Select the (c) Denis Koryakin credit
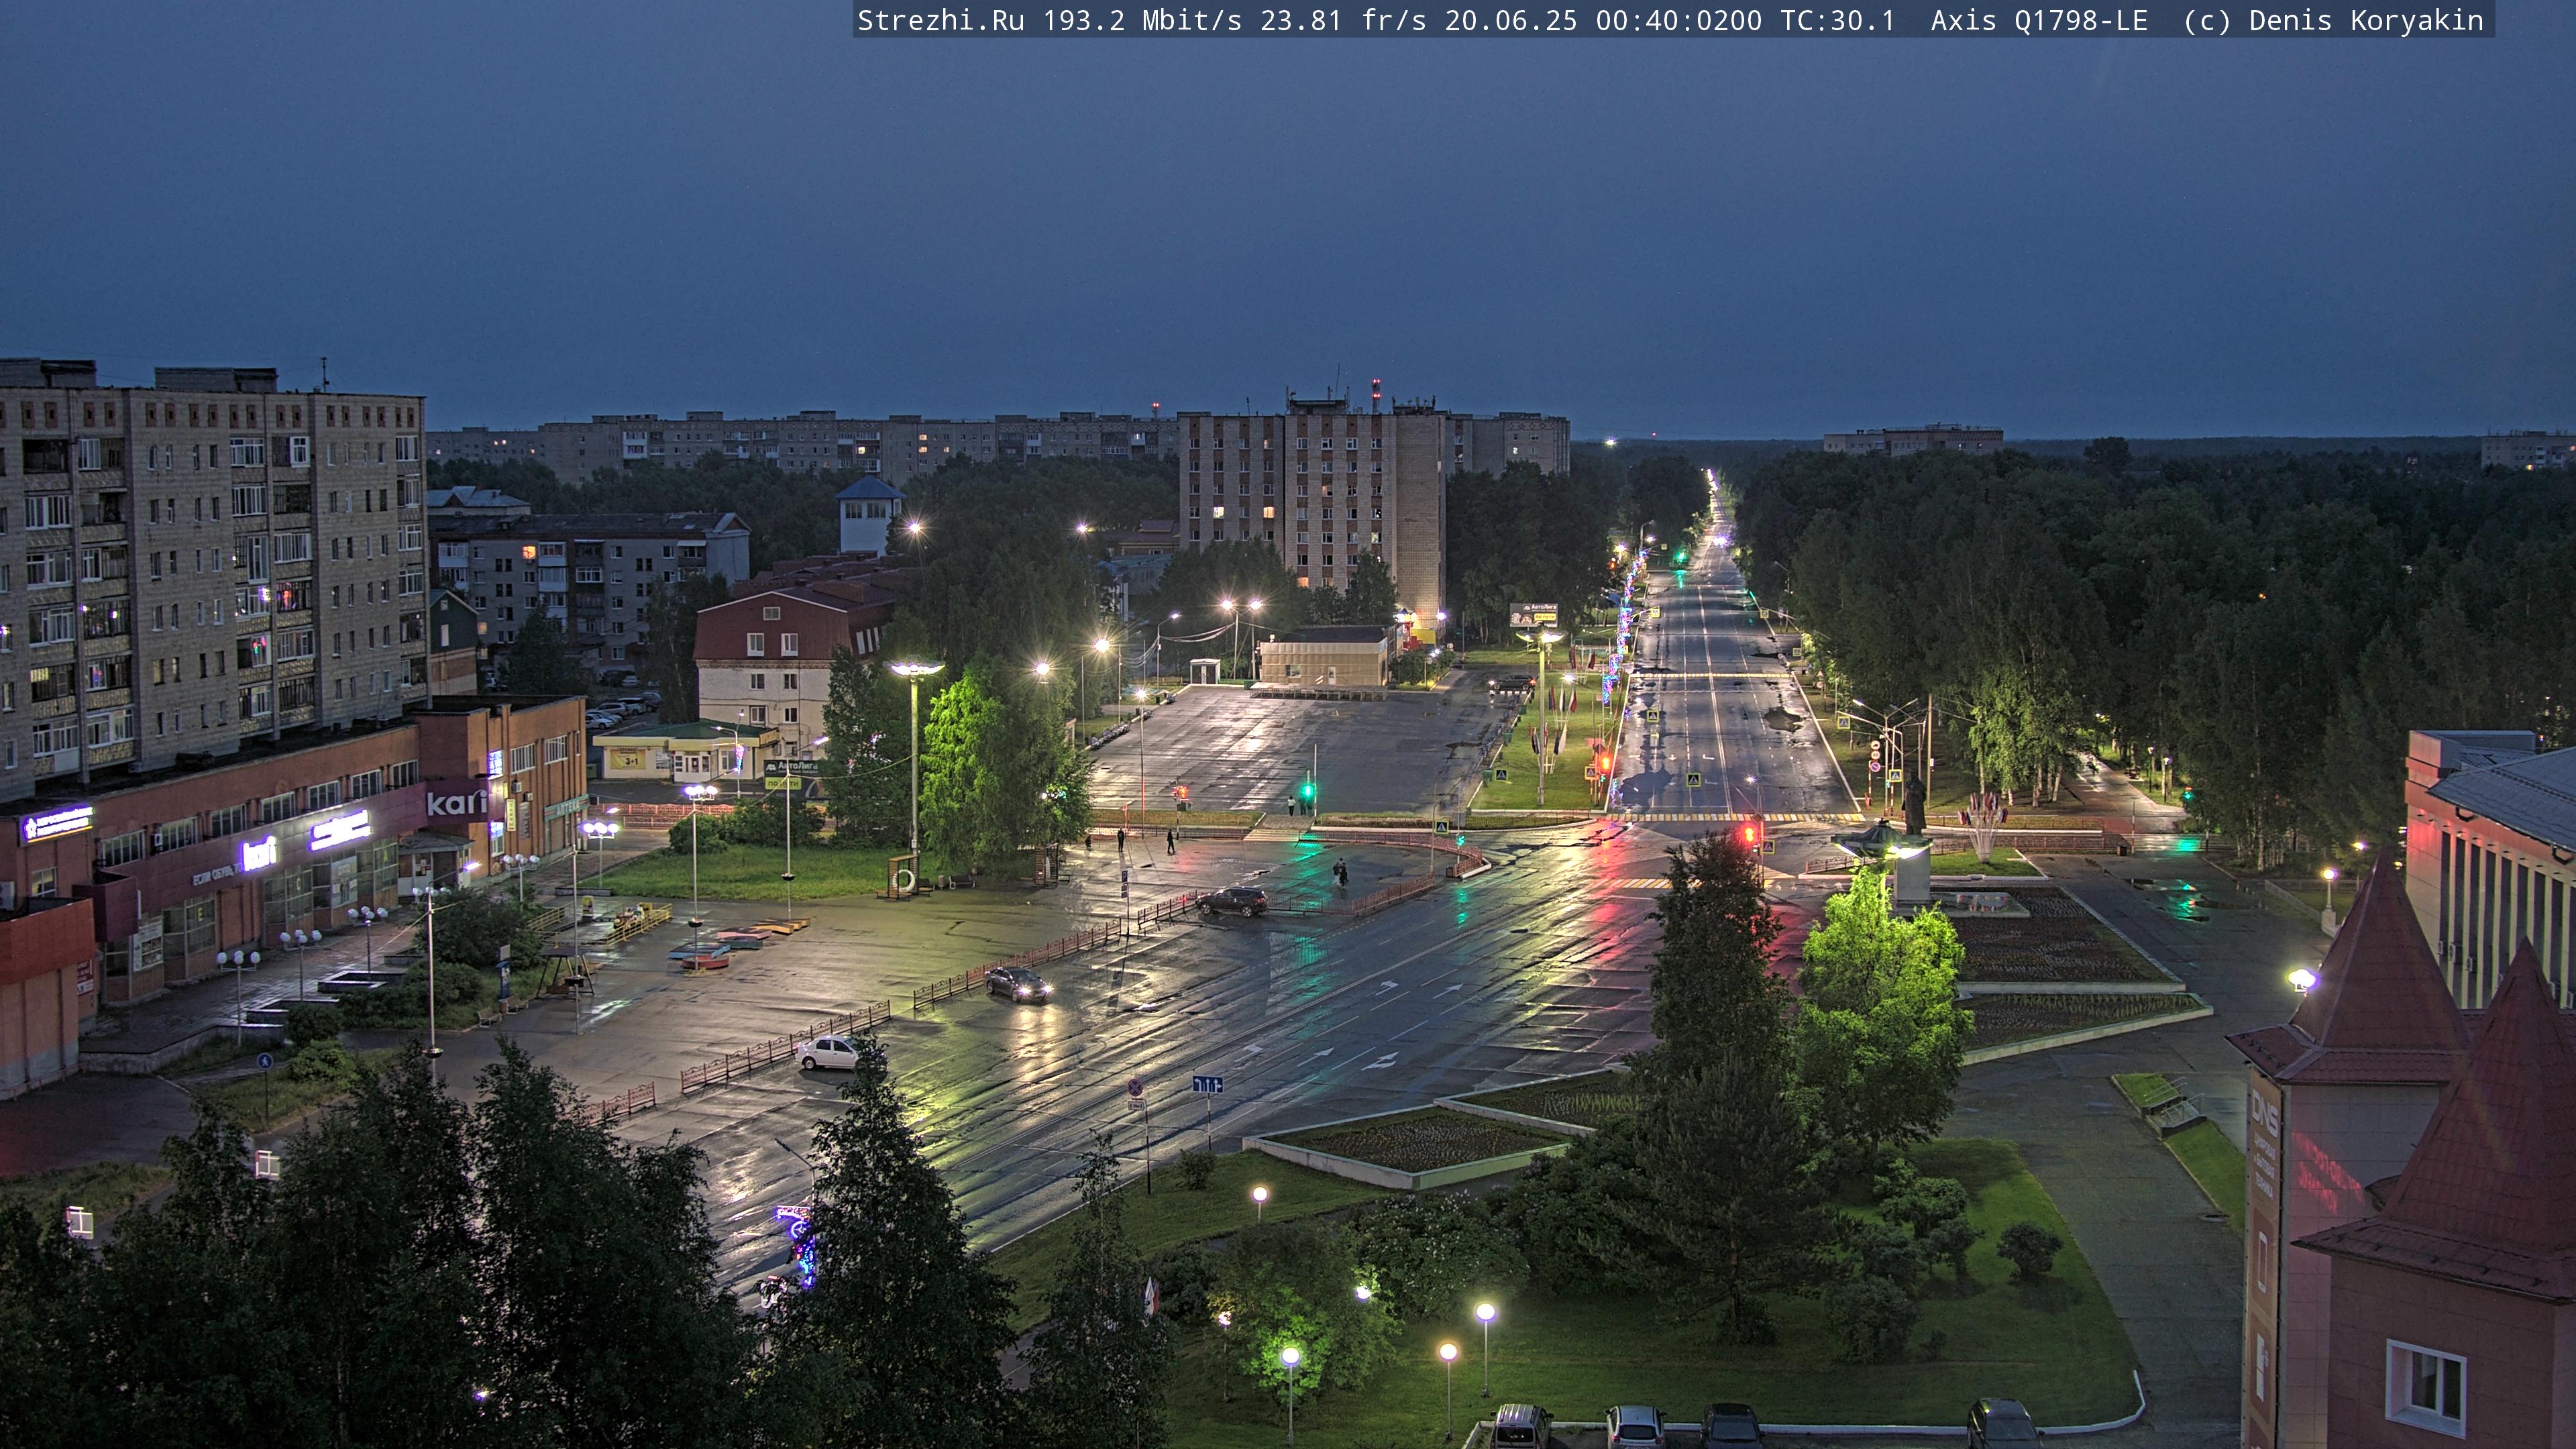The width and height of the screenshot is (2576, 1449). [2334, 20]
